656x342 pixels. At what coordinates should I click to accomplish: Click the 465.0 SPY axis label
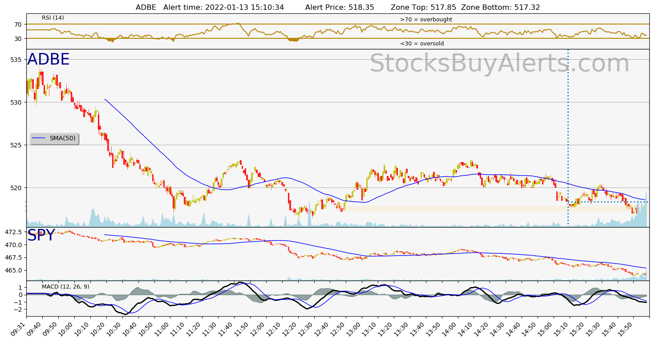point(14,270)
